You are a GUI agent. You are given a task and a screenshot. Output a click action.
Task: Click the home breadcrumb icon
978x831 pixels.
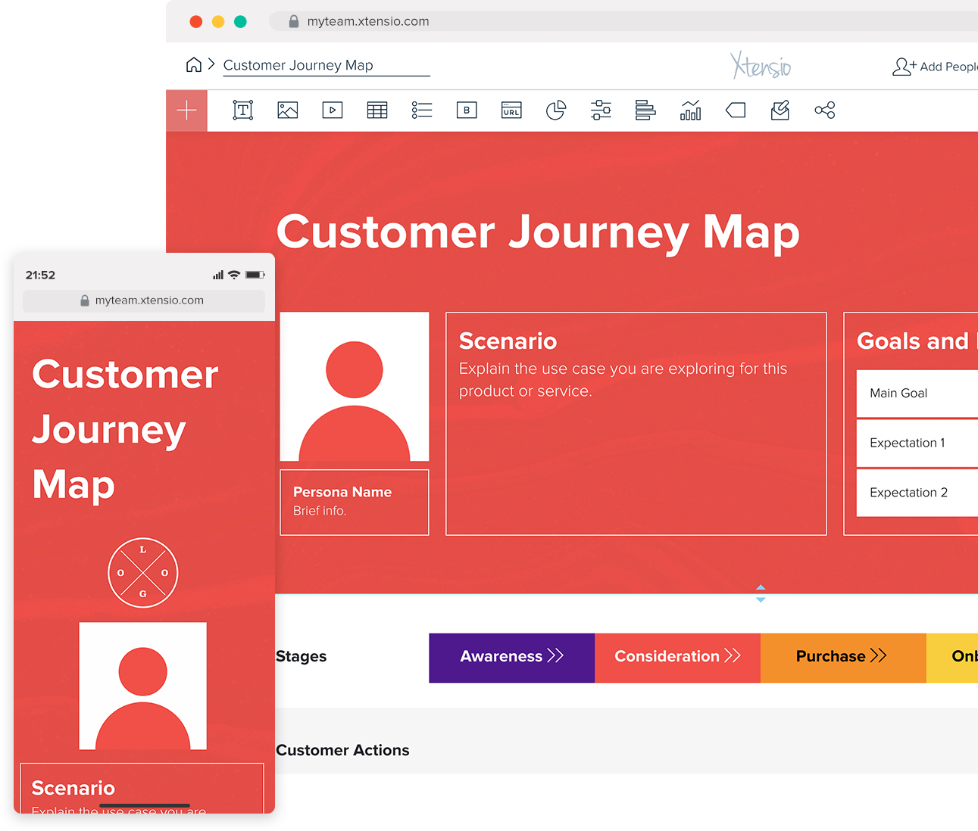tap(193, 64)
